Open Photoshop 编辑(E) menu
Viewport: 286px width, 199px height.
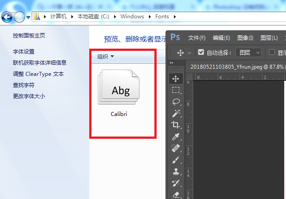[x=221, y=38]
